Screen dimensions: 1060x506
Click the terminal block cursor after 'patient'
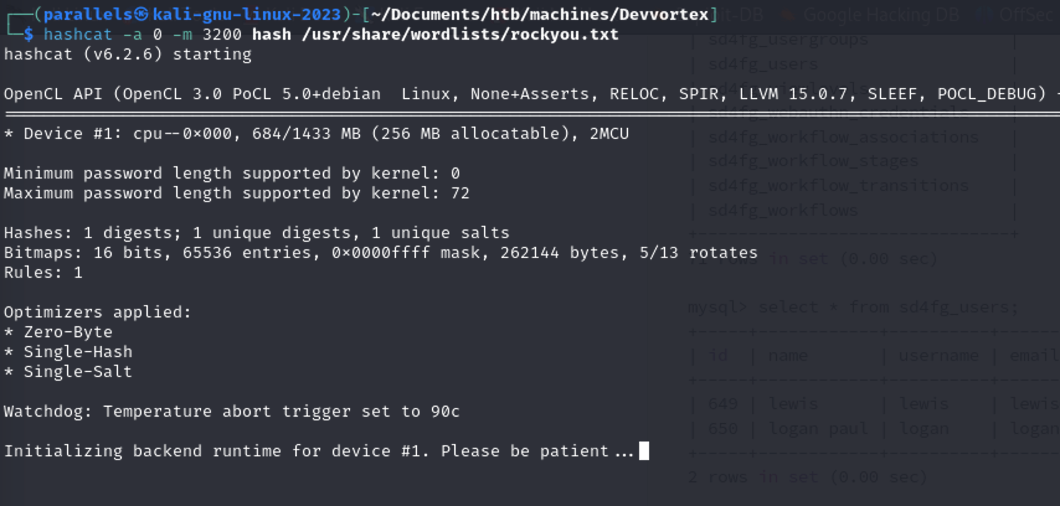point(644,451)
